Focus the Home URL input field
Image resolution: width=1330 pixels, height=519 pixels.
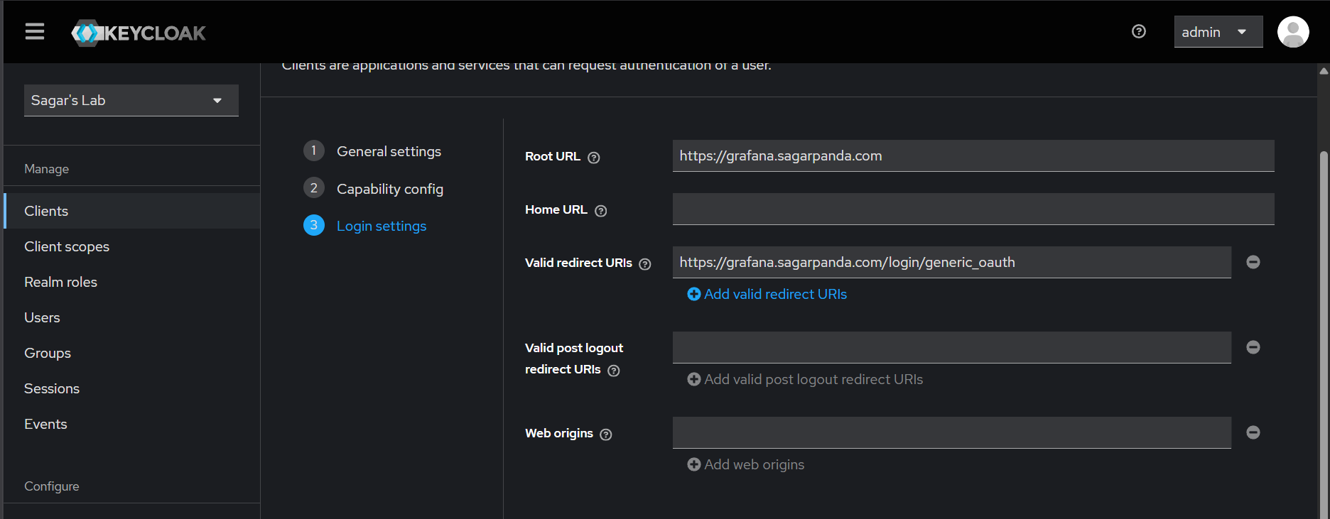(973, 209)
